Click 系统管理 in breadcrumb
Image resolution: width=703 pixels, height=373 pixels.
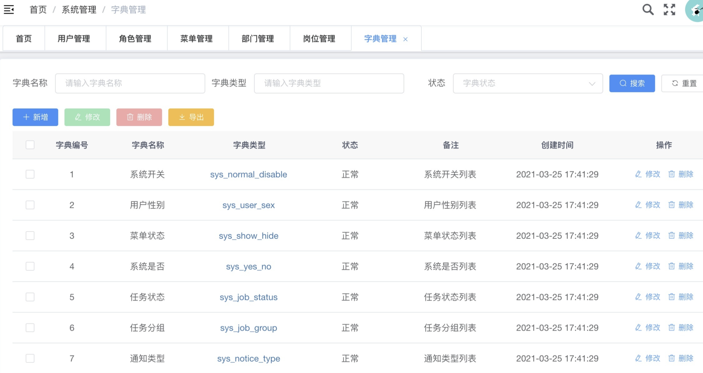pos(79,10)
